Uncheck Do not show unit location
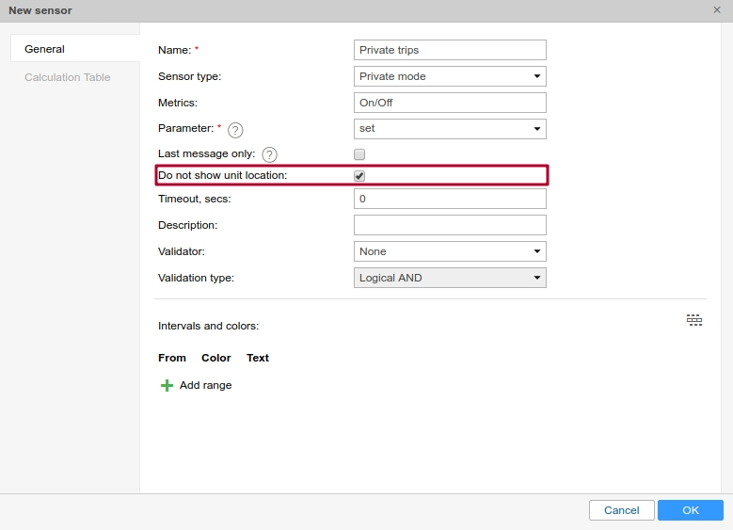The height and width of the screenshot is (530, 733). [x=359, y=176]
